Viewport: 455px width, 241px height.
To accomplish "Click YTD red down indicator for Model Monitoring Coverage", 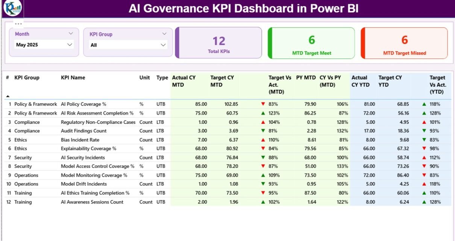I will tap(424, 175).
